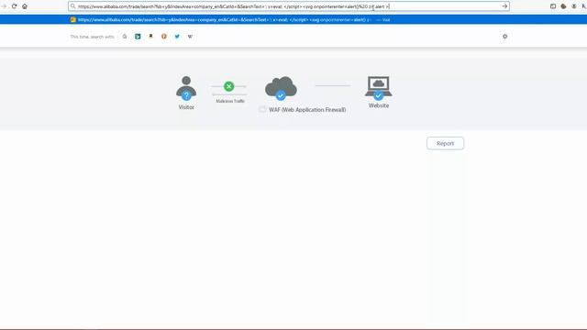The width and height of the screenshot is (587, 330).
Task: Search this time with Bing
Action: [x=138, y=37]
